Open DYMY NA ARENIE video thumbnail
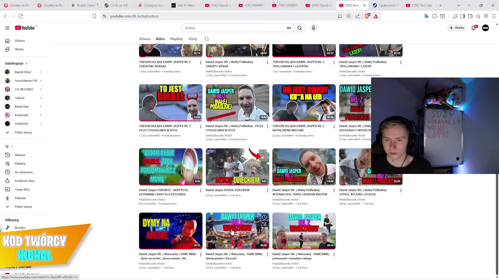Viewport: 499px width, 280px height. pos(171,231)
